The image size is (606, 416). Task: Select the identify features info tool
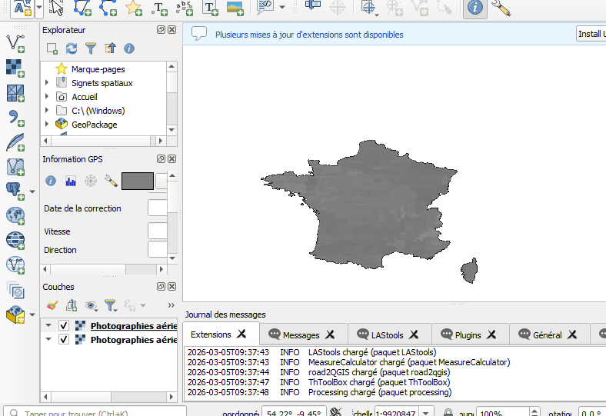(x=475, y=8)
